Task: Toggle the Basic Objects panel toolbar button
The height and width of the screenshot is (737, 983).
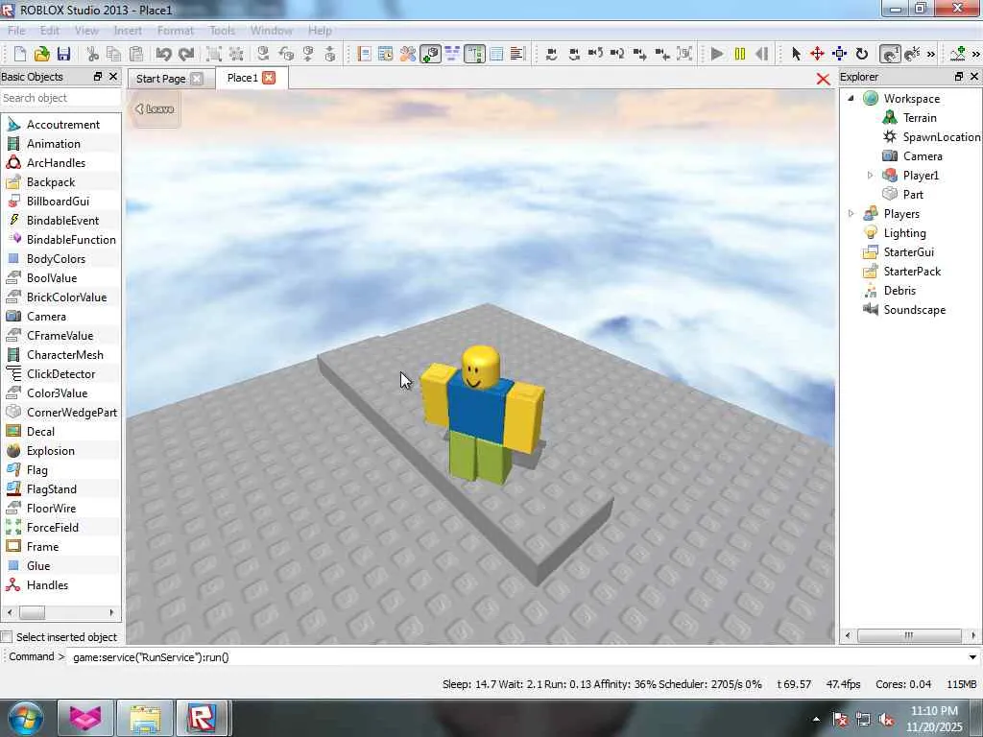Action: (430, 54)
